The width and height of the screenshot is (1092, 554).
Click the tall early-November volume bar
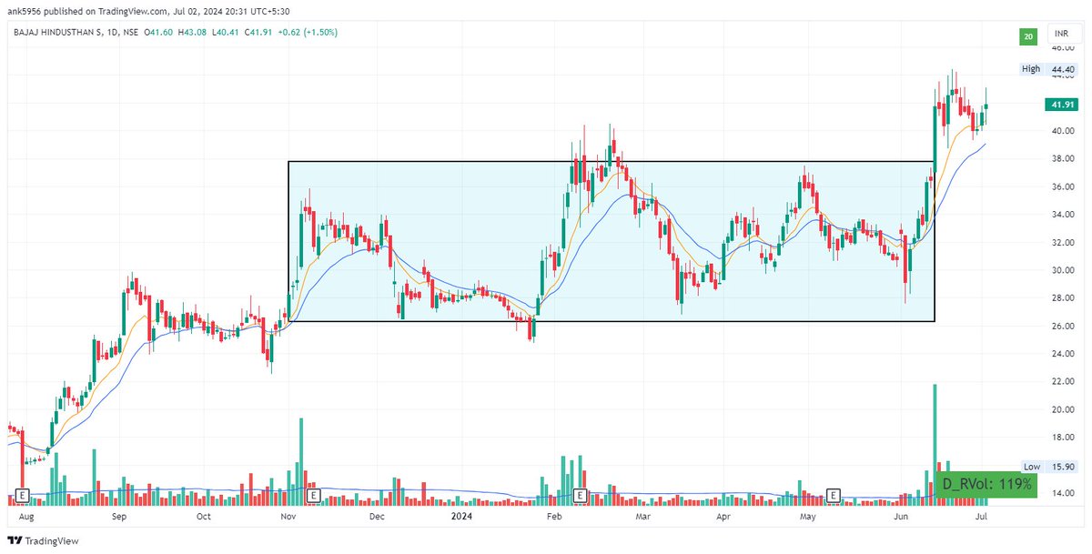301,461
